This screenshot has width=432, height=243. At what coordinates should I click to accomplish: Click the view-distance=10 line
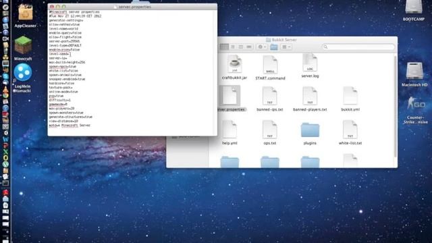63,122
